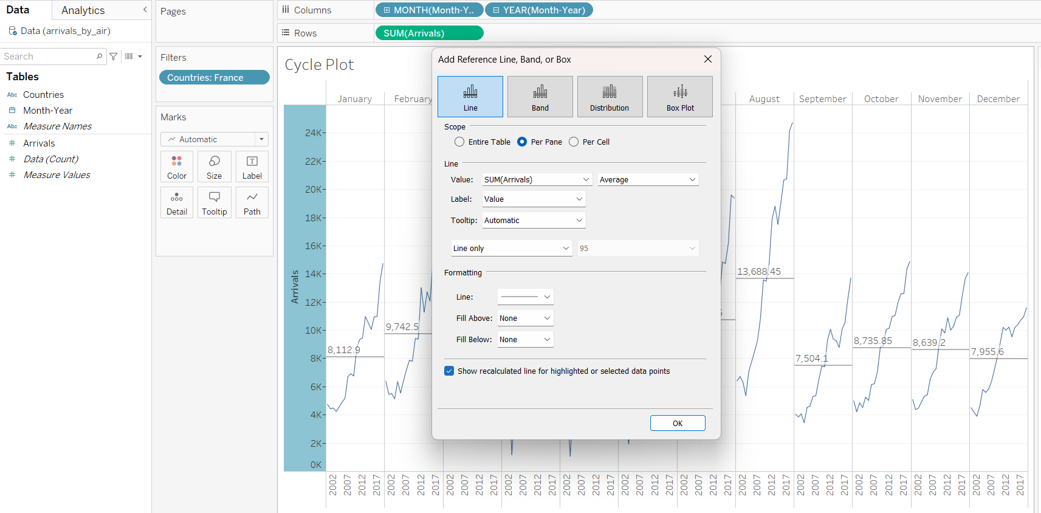
Task: Select the Per Cell scope option
Action: click(x=574, y=142)
